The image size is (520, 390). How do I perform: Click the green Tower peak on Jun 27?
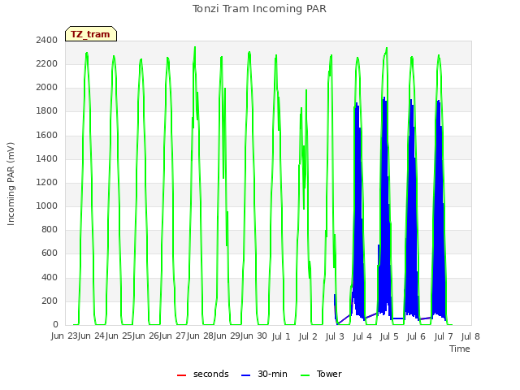[x=195, y=47]
